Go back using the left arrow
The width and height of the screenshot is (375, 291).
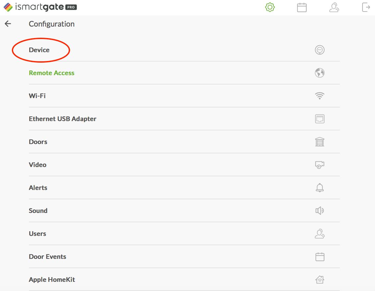8,24
